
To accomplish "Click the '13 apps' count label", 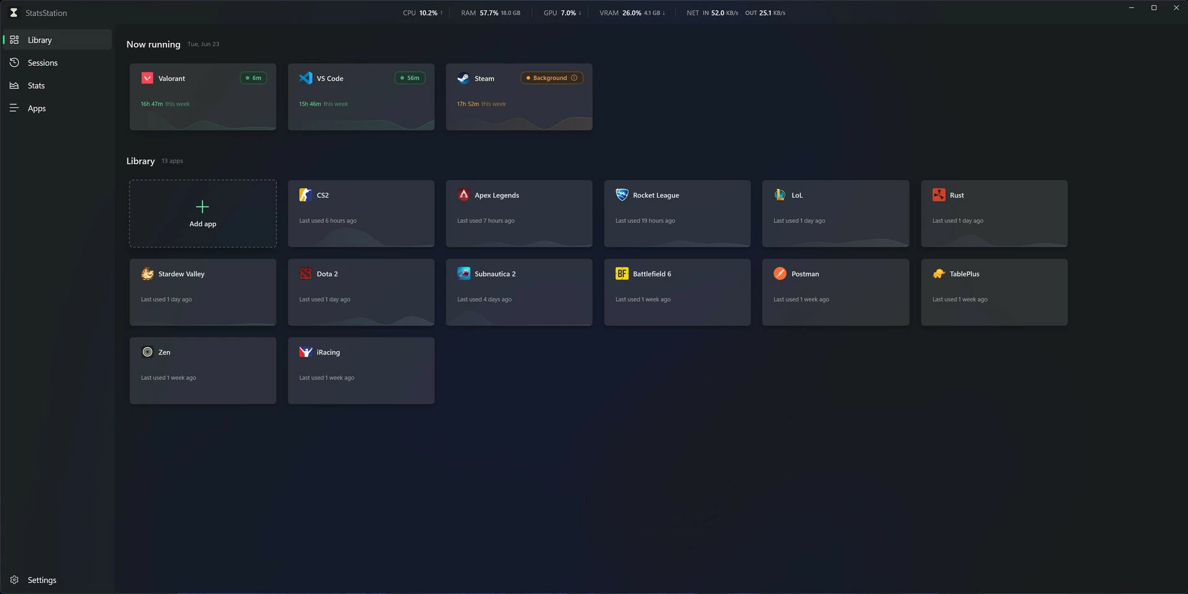I will [172, 161].
